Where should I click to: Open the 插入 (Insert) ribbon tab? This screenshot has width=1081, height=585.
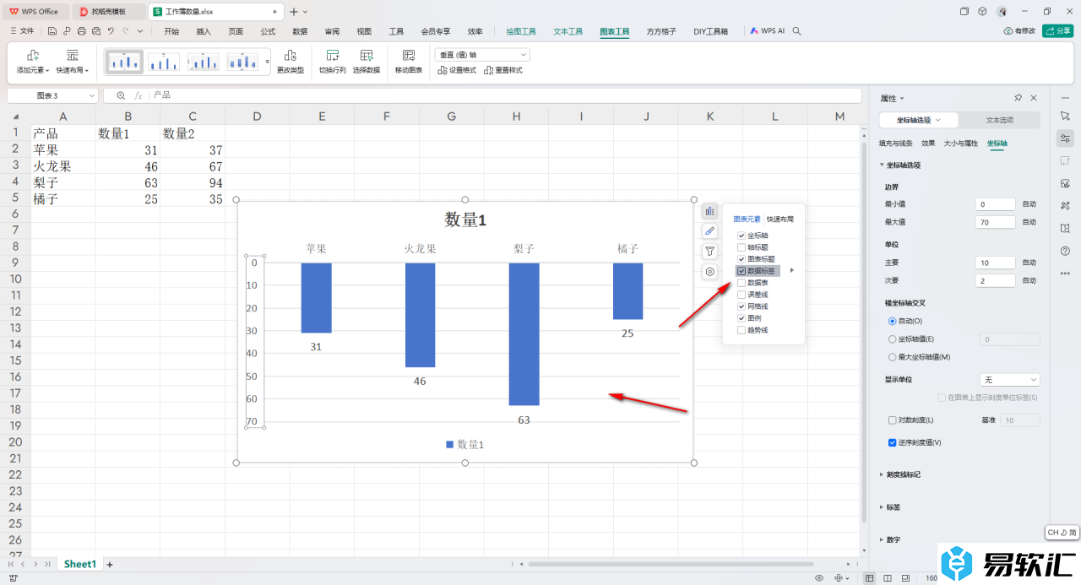204,31
